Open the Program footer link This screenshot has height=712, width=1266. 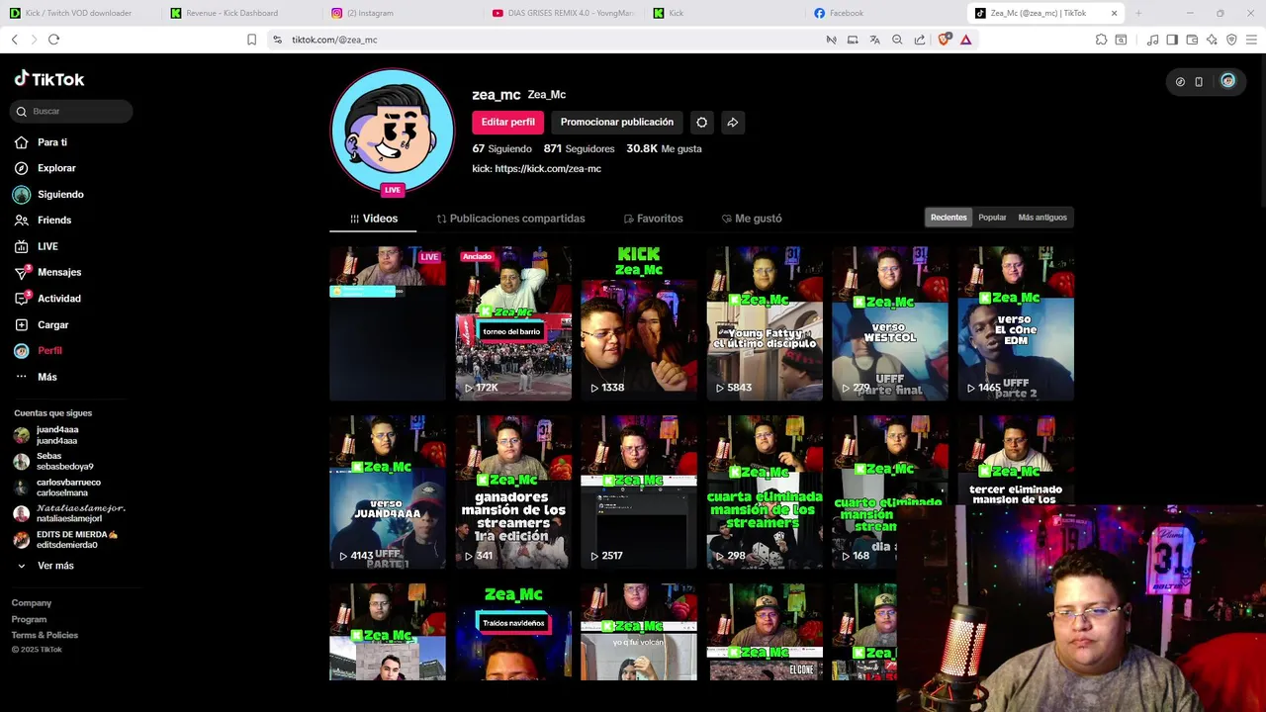[x=29, y=619]
